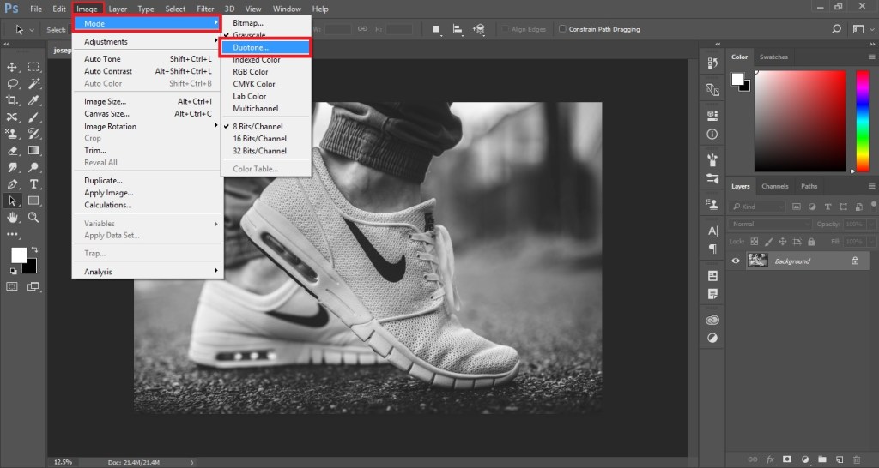879x468 pixels.
Task: Open the History panel icon
Action: [x=712, y=63]
